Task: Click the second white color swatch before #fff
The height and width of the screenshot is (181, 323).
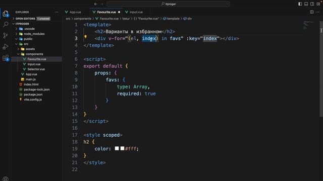Action: point(122,148)
